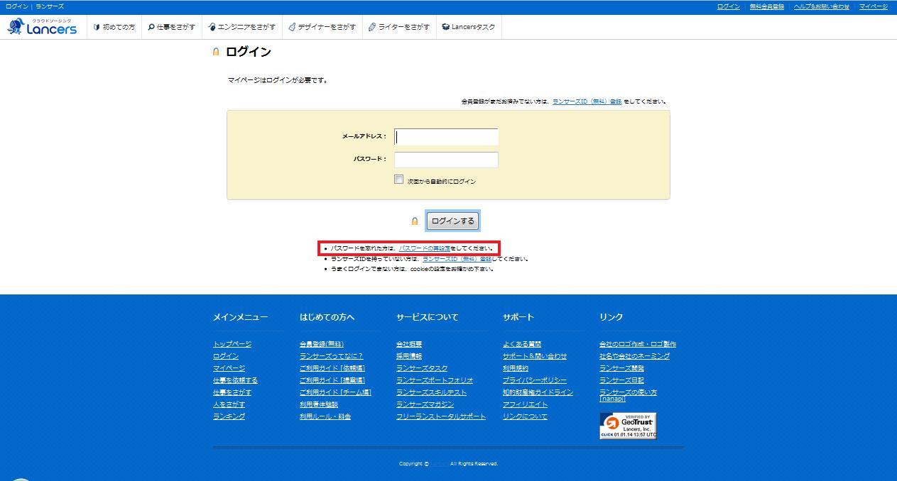Open マイページ link in the top-right bar
The width and height of the screenshot is (897, 481).
tap(873, 6)
